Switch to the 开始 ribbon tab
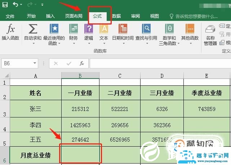The height and width of the screenshot is (165, 231). tap(31, 16)
